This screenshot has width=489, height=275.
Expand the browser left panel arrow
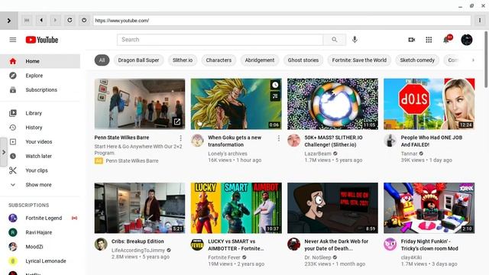click(x=8, y=21)
